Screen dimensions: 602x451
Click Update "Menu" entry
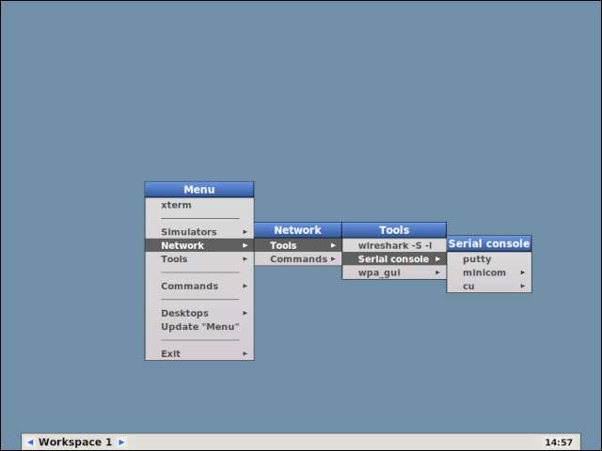199,327
